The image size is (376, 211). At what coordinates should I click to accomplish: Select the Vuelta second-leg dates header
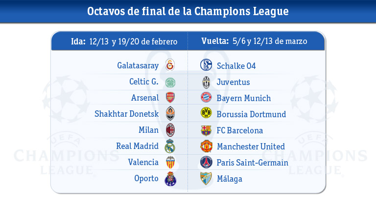254,41
